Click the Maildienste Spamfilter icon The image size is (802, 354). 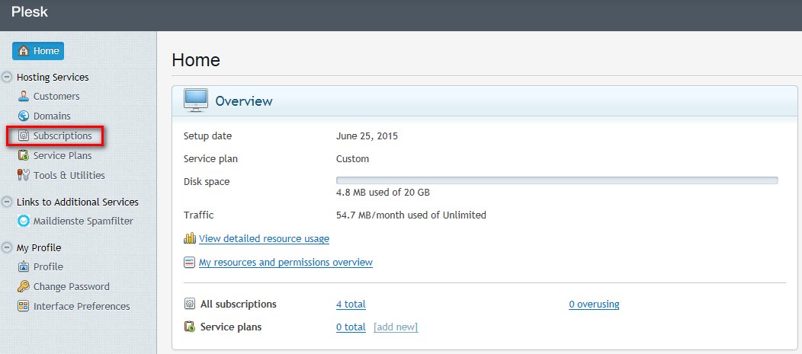click(x=24, y=222)
